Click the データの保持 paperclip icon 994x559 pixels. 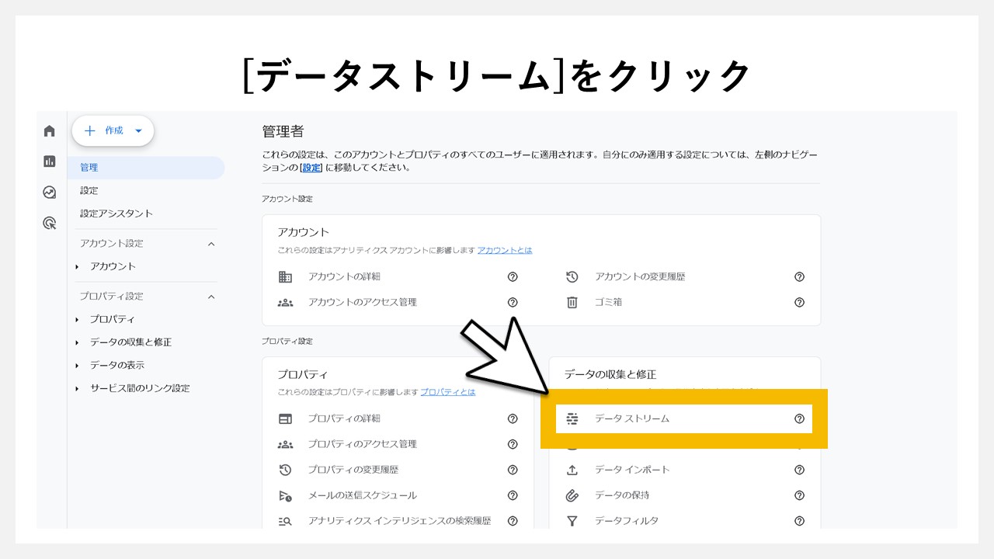(x=572, y=495)
